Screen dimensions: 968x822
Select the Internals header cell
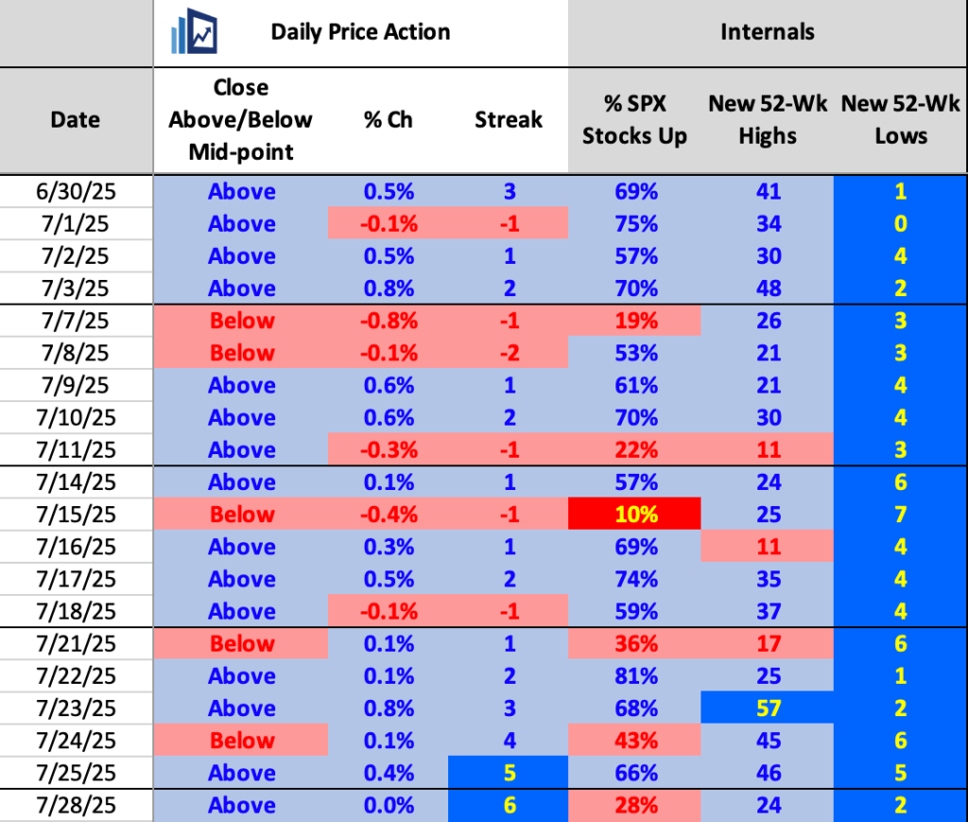click(x=767, y=32)
